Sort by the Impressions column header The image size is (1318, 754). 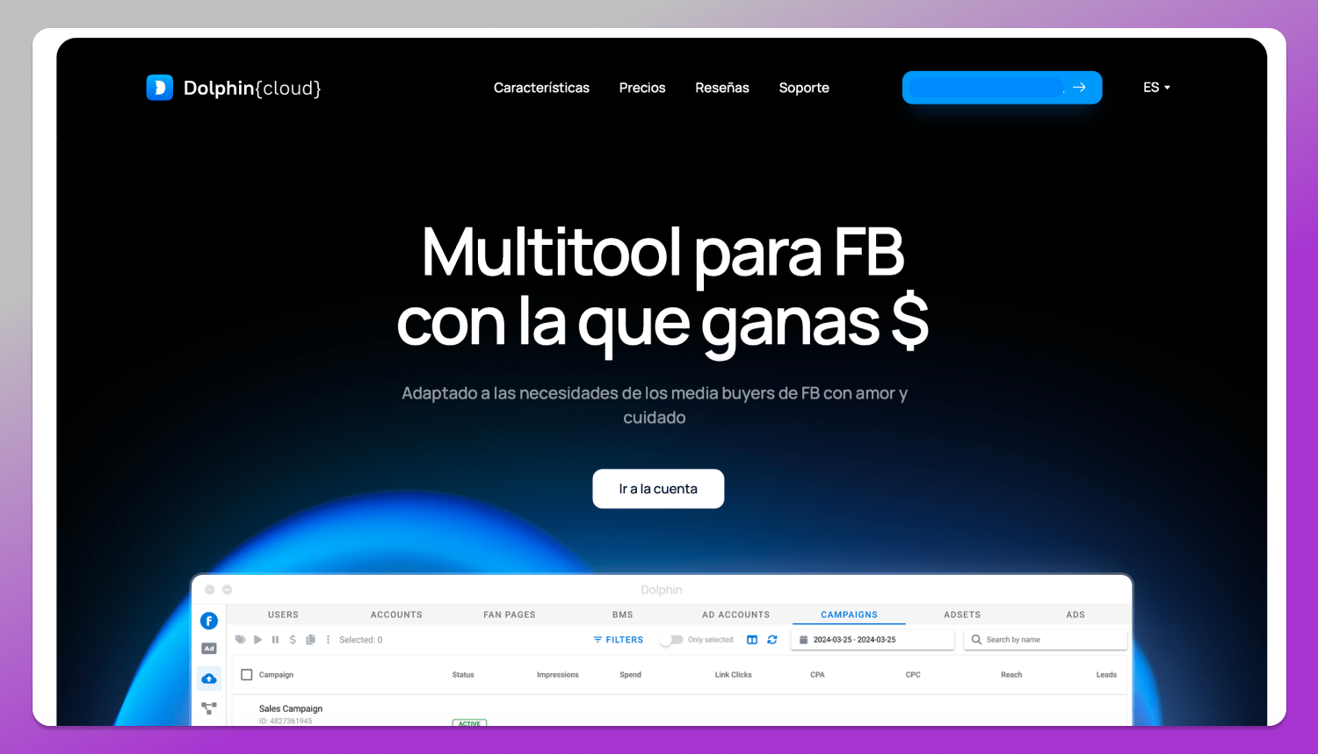[x=558, y=675]
